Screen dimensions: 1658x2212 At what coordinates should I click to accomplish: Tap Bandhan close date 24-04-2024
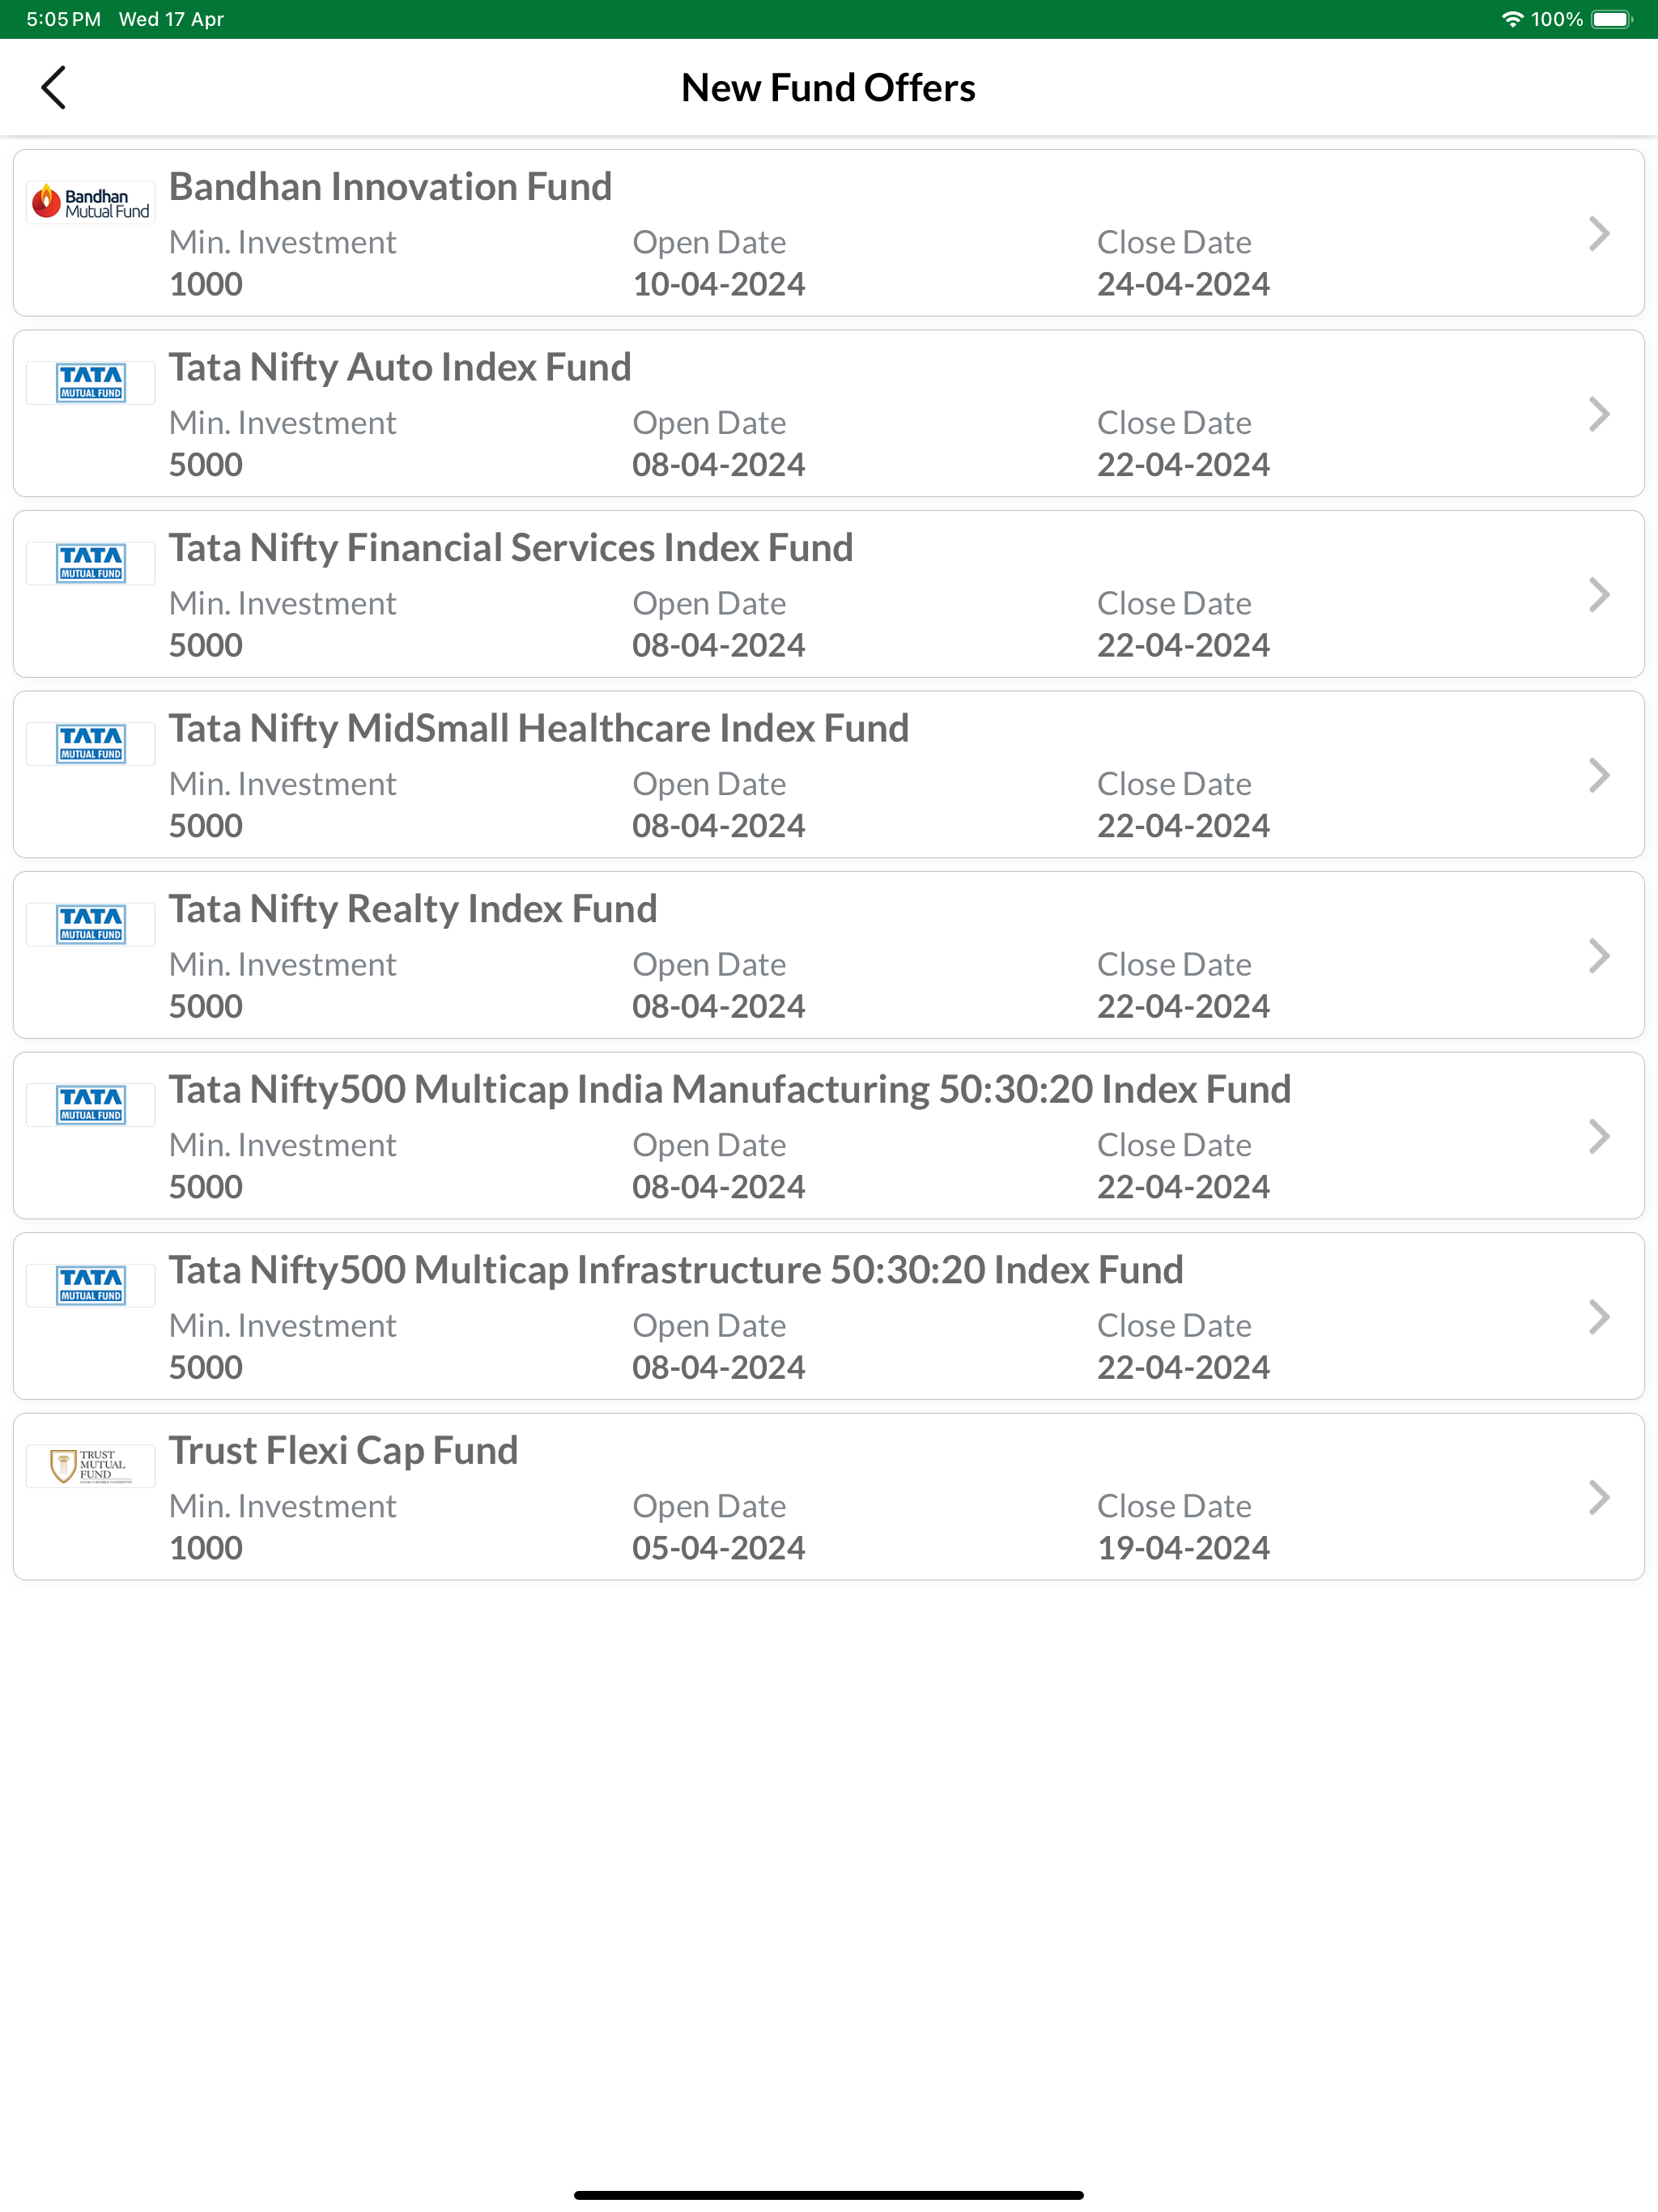[1183, 284]
